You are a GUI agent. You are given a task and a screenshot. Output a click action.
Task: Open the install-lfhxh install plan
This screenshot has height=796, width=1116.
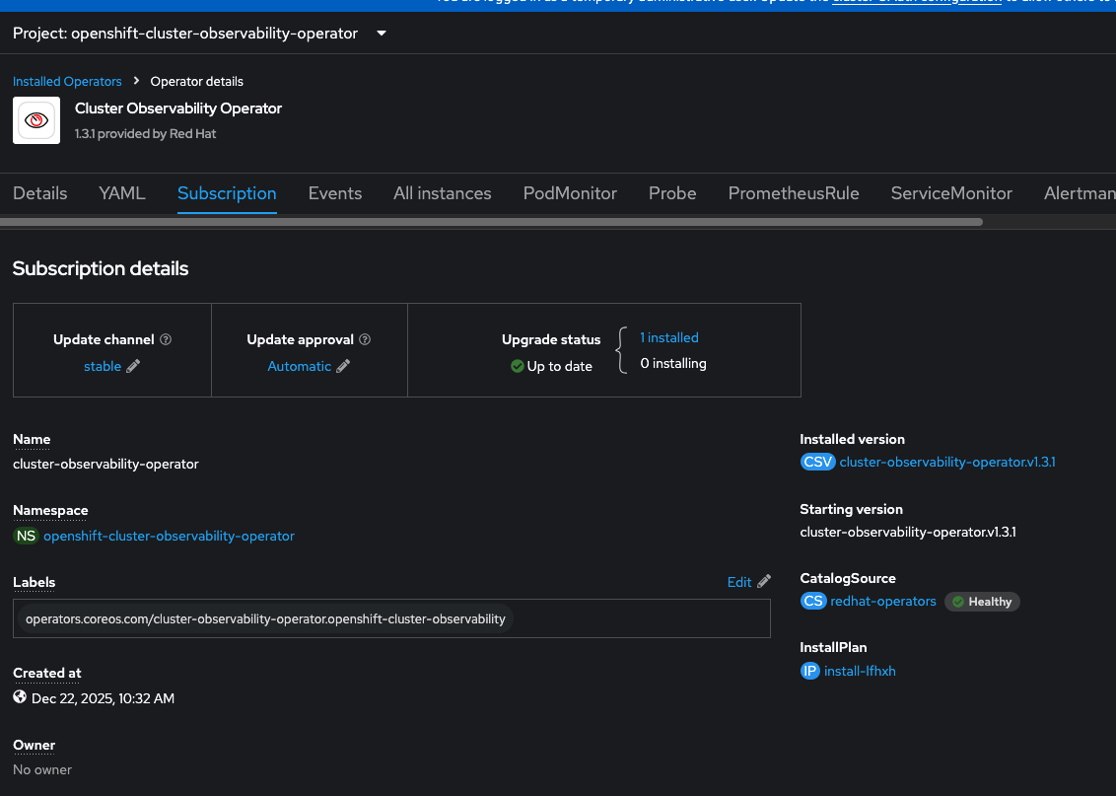tap(860, 671)
